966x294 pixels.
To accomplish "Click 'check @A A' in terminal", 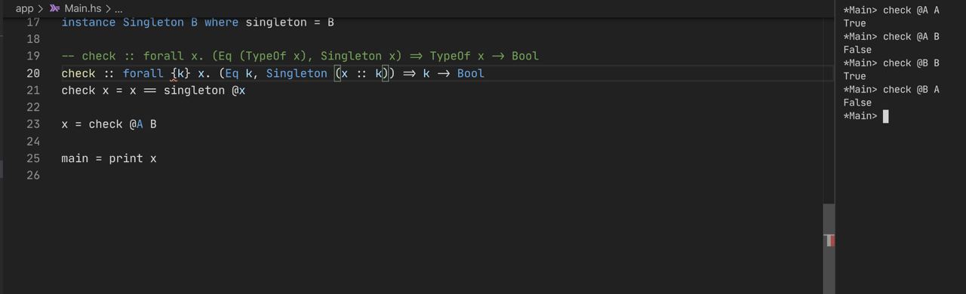I will pyautogui.click(x=911, y=11).
